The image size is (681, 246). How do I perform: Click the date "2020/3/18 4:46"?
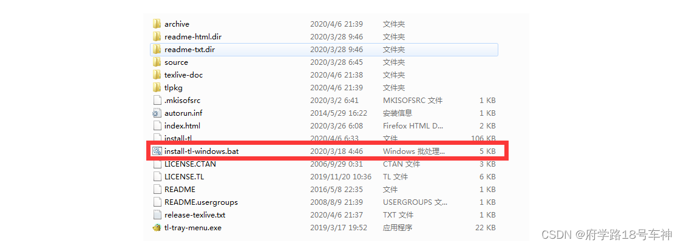click(337, 151)
